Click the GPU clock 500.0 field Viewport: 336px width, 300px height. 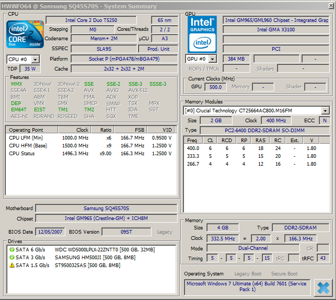tap(216, 87)
